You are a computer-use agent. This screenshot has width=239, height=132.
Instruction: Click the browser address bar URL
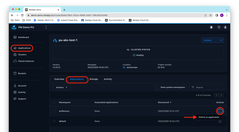click(69, 15)
